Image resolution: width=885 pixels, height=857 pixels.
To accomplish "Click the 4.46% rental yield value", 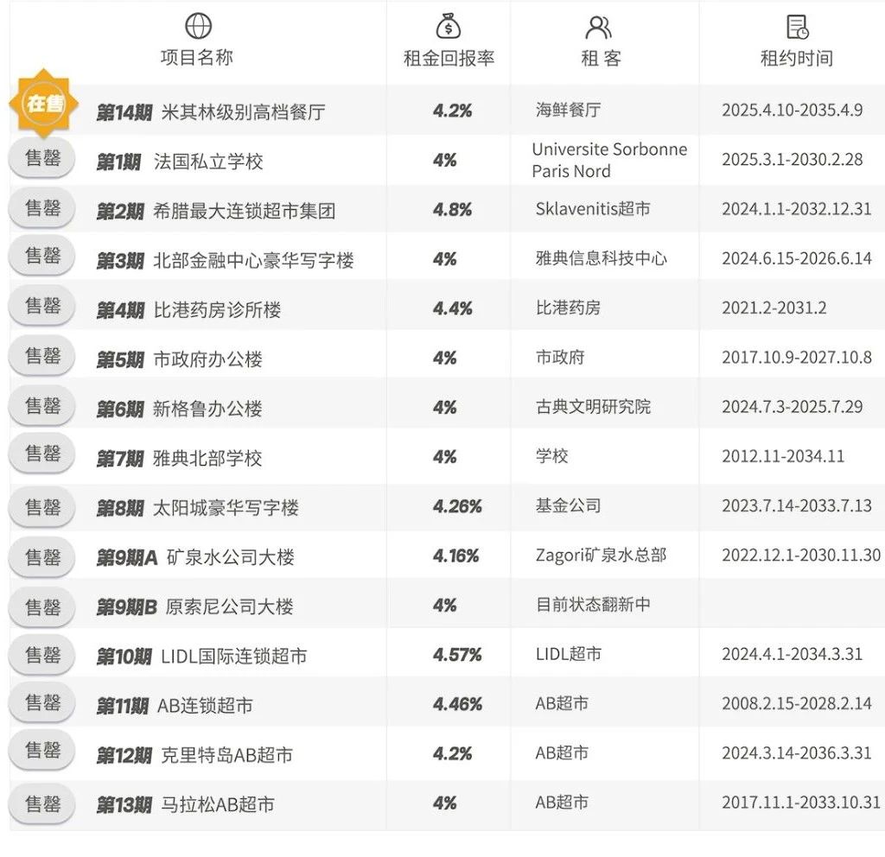I will tap(457, 704).
